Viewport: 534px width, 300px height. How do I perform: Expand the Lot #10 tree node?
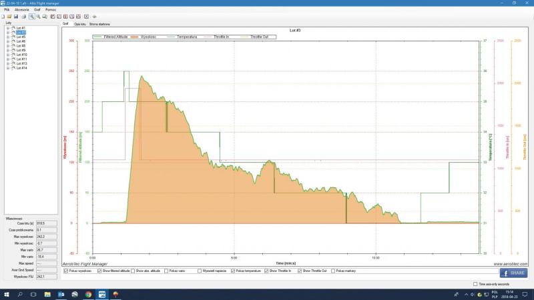pos(7,55)
